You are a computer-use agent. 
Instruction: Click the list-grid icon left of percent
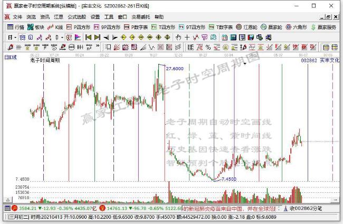(190, 47)
